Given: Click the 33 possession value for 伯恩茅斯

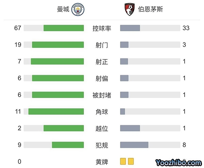Looking at the screenshot, I should click(186, 28).
